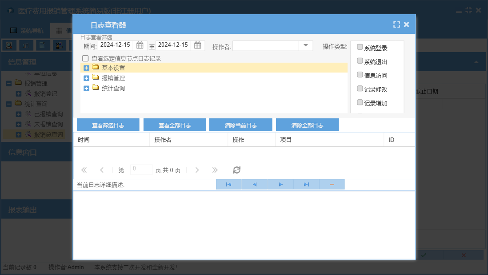Screen dimensions: 488x275
Task: Check the 记录修改 operation type
Action: (360, 89)
